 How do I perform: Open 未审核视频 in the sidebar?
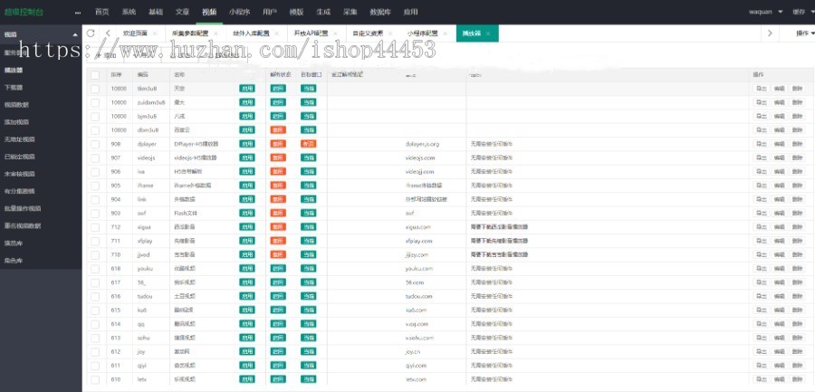tap(20, 174)
